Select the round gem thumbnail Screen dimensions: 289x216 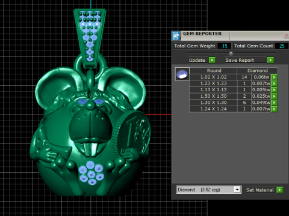(x=182, y=74)
